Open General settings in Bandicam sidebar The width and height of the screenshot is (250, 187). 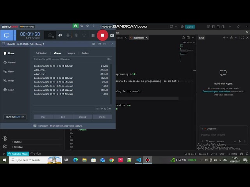coord(9,62)
